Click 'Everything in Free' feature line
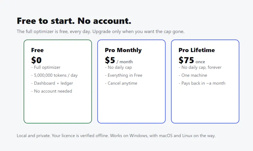This screenshot has width=253, height=151. (x=124, y=75)
